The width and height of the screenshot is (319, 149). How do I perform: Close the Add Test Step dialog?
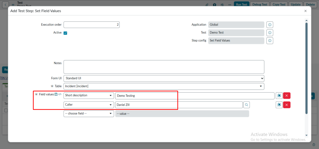(305, 11)
